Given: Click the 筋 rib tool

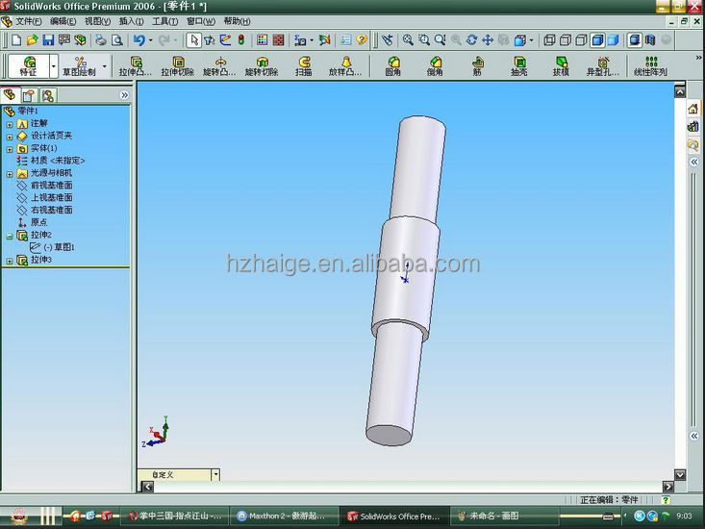Looking at the screenshot, I should pyautogui.click(x=477, y=65).
